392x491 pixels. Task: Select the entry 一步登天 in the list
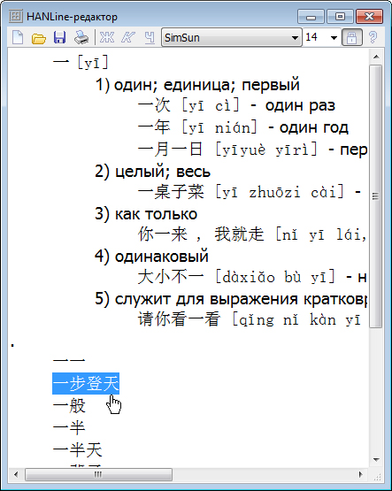86,384
